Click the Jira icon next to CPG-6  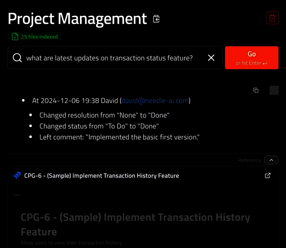coord(17,176)
